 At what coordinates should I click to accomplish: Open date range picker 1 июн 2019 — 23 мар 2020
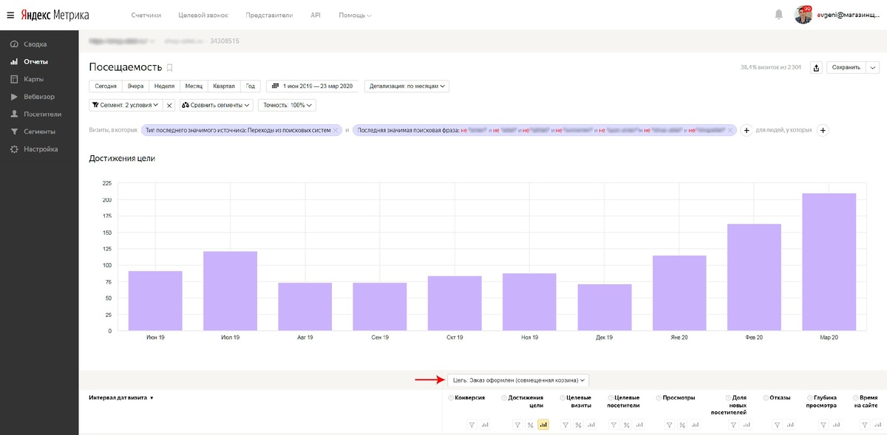pyautogui.click(x=313, y=86)
